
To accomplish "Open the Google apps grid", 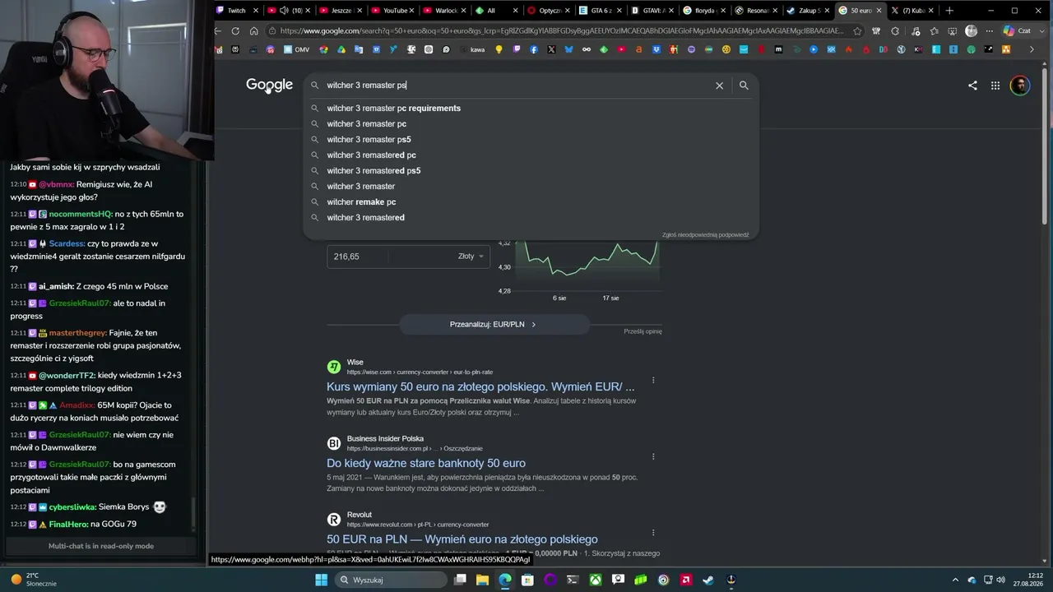I will click(x=995, y=86).
